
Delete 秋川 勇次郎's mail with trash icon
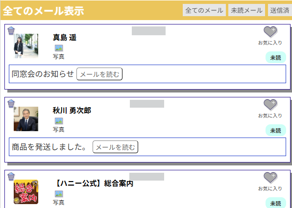point(11,104)
